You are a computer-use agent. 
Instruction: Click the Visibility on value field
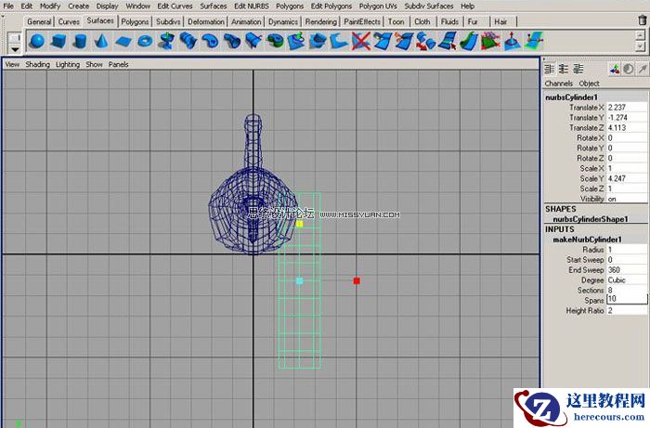[627, 199]
